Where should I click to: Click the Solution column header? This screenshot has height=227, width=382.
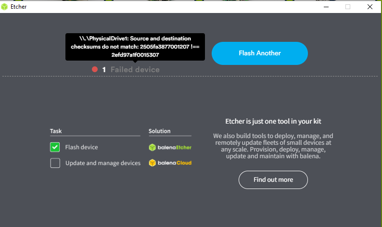(160, 131)
